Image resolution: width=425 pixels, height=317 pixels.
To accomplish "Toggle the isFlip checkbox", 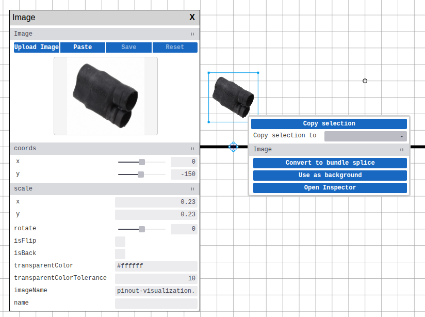I will pos(120,241).
